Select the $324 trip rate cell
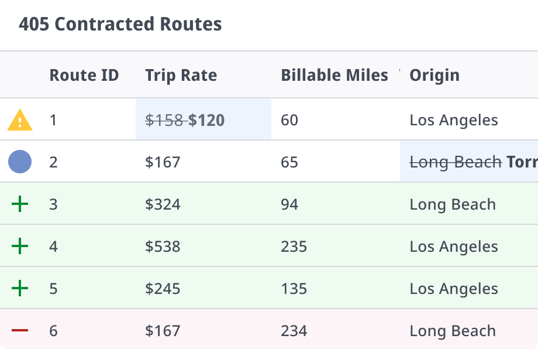 click(204, 203)
